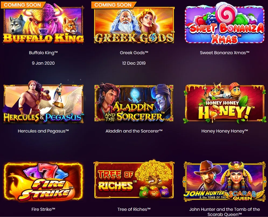Click the Hercules and Pegasus™ title link
This screenshot has height=217, width=268.
(x=43, y=131)
